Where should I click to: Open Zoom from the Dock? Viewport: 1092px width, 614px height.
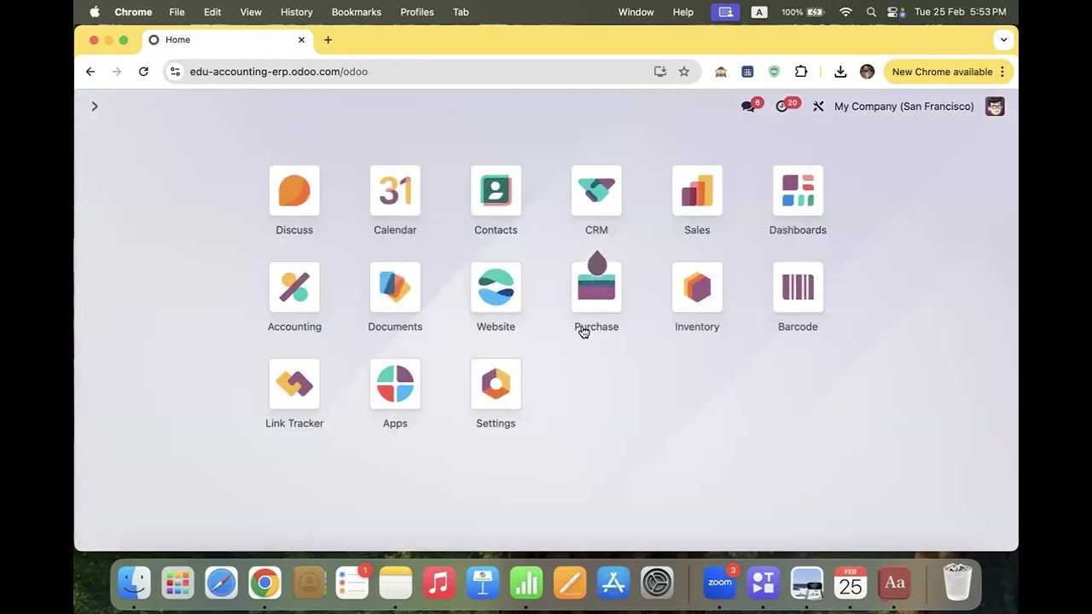pyautogui.click(x=720, y=583)
